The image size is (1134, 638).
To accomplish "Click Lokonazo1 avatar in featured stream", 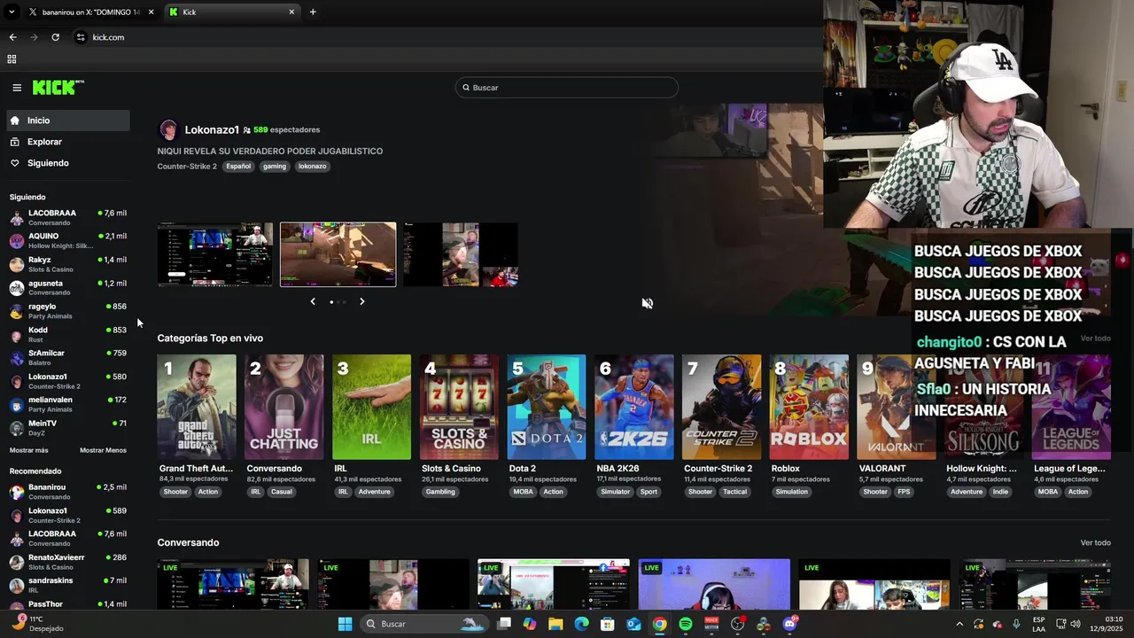I will (168, 130).
